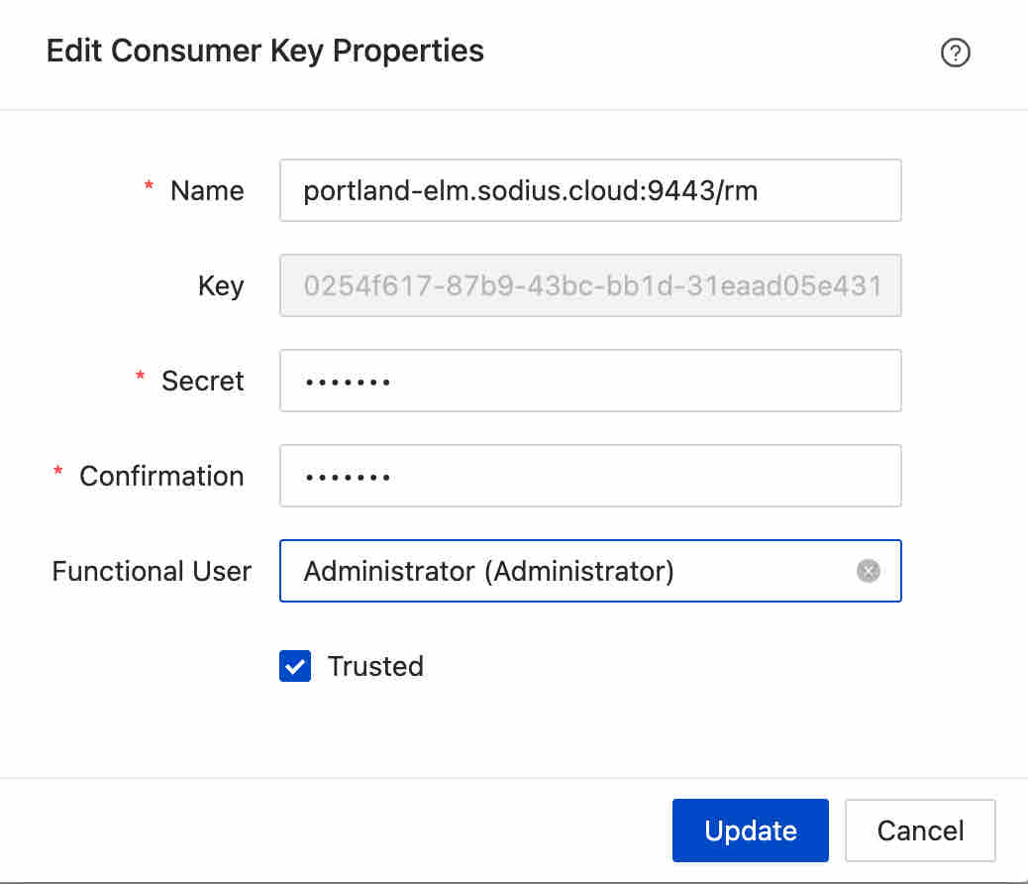Click the Name field label
Viewport: 1028px width, 884px height.
207,191
